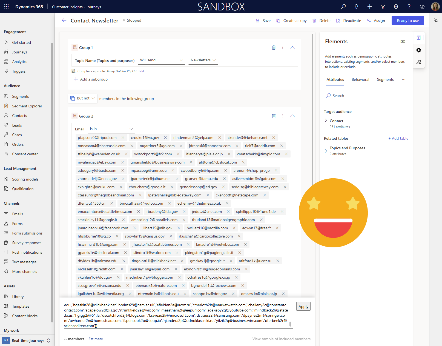Click the Elements pane toggle icon
This screenshot has width=442, height=346.
tap(403, 41)
